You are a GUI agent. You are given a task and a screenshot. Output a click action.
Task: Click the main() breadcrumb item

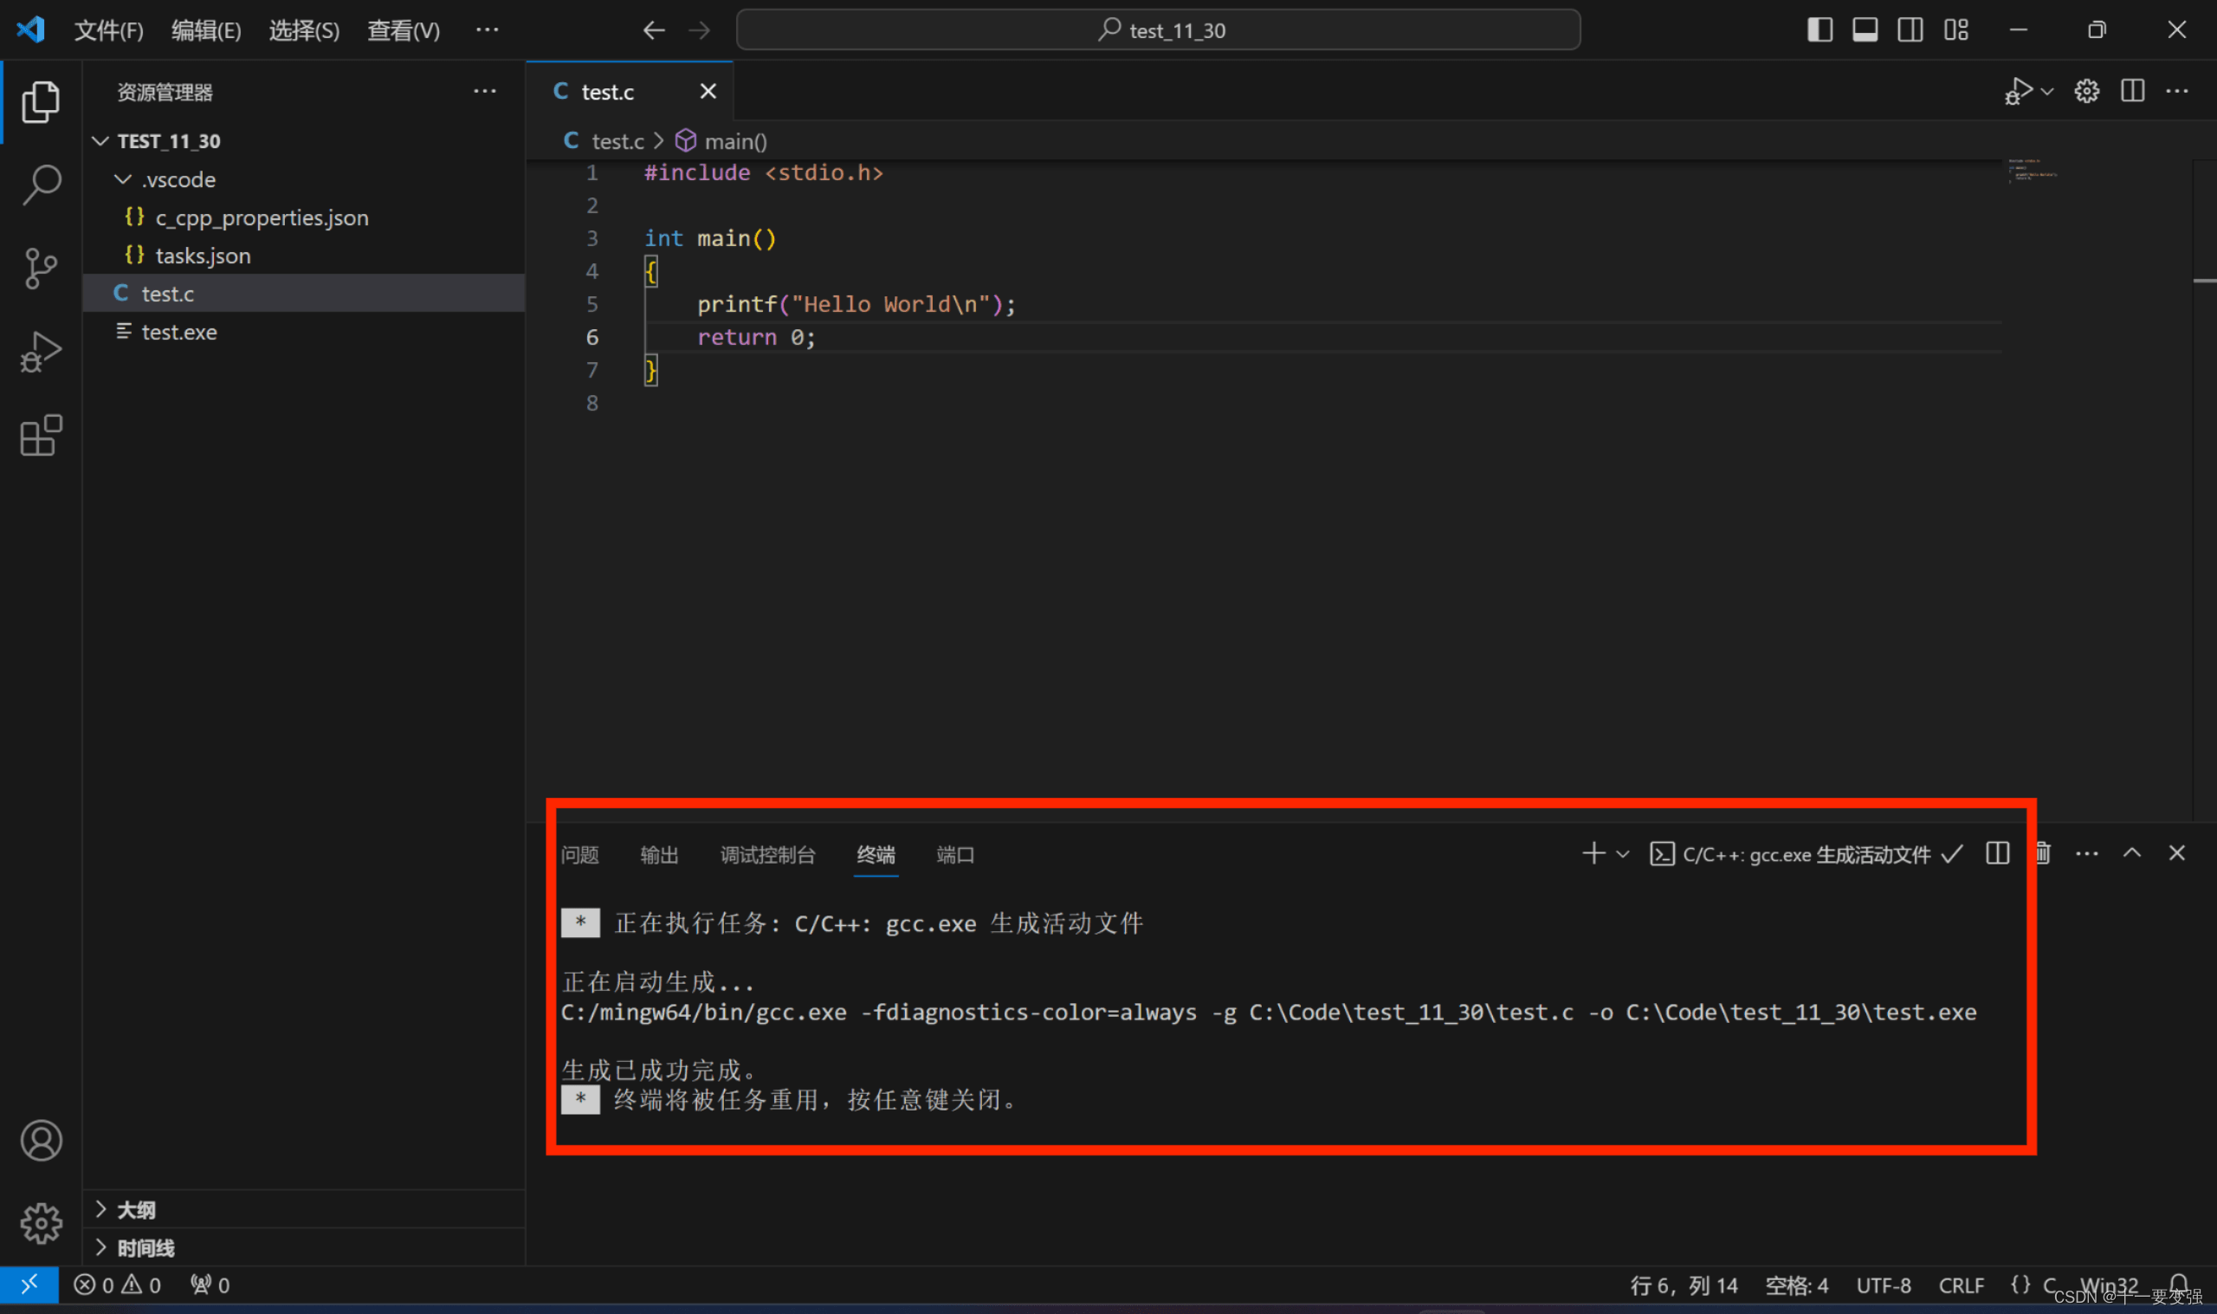pyautogui.click(x=721, y=141)
